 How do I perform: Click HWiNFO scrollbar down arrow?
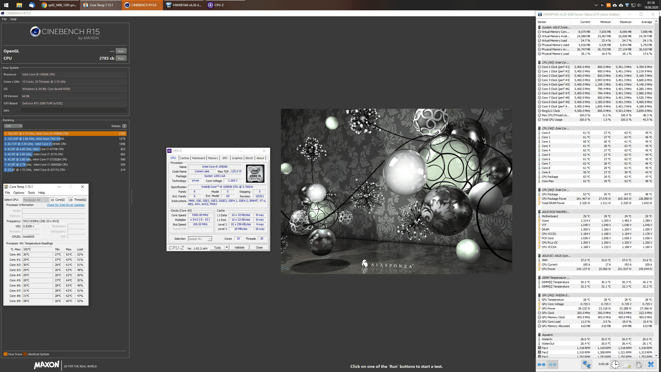(656, 356)
